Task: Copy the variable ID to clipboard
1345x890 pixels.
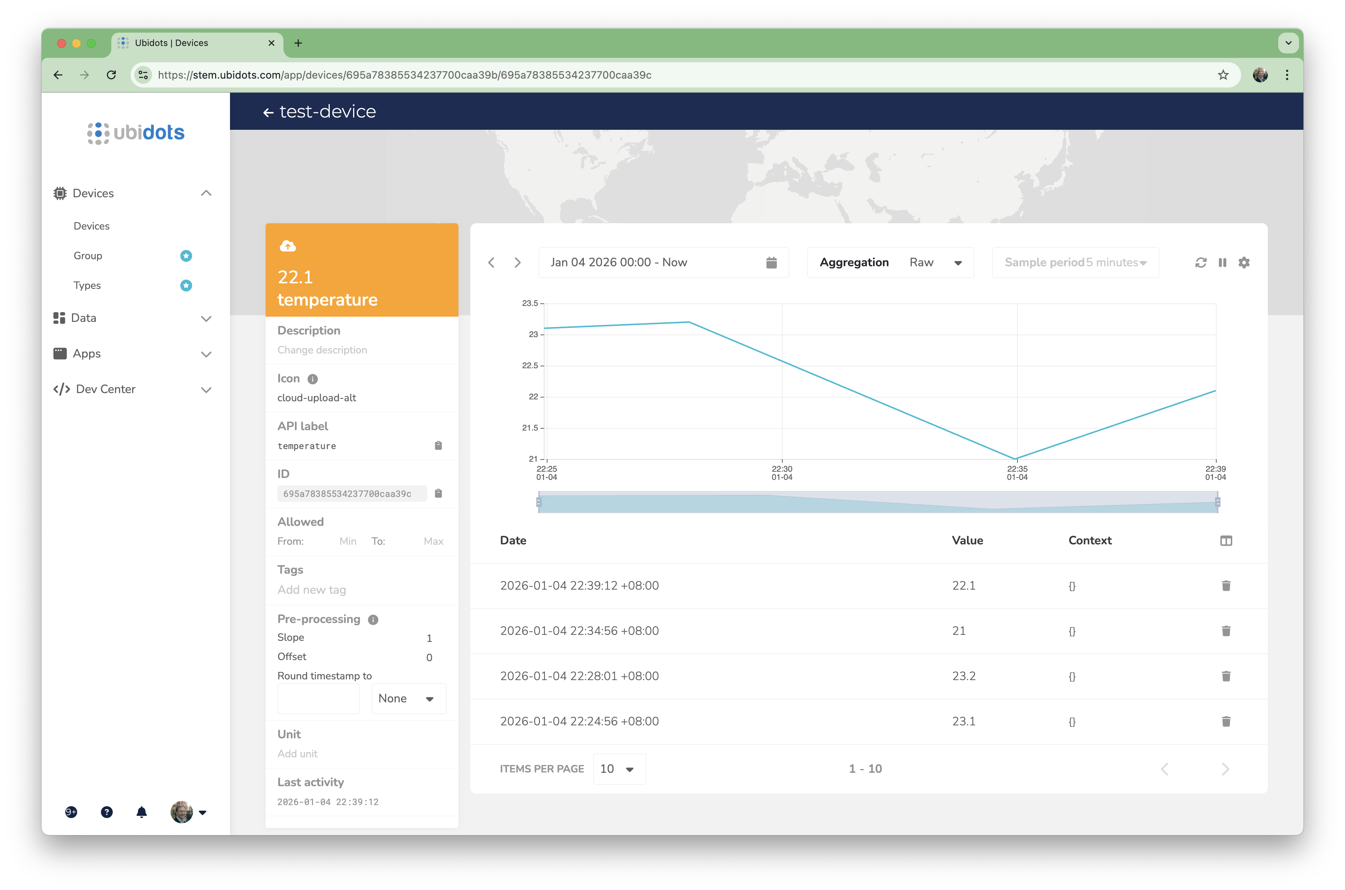Action: point(438,493)
